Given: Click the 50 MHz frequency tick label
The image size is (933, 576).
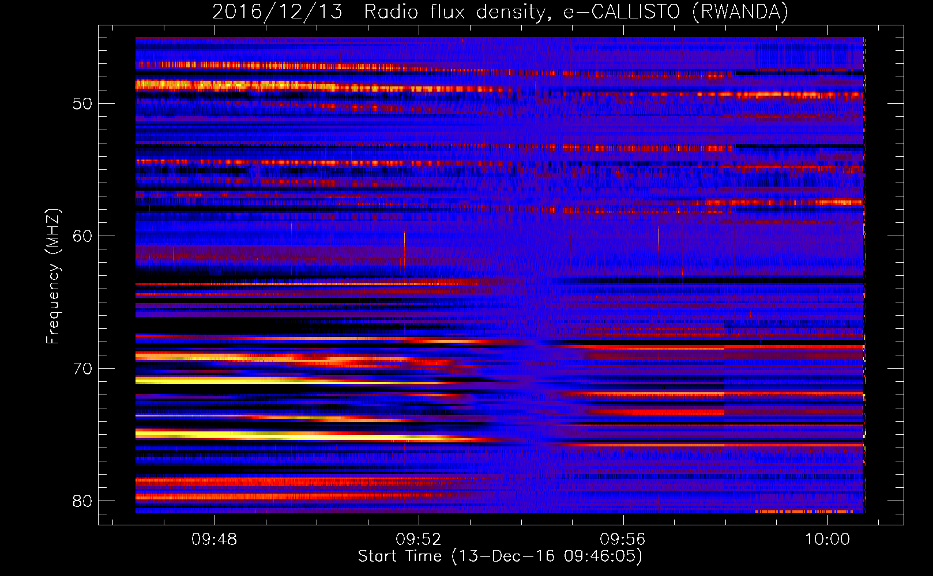Looking at the screenshot, I should pyautogui.click(x=82, y=104).
